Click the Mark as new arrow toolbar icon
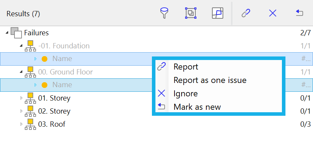 point(300,13)
